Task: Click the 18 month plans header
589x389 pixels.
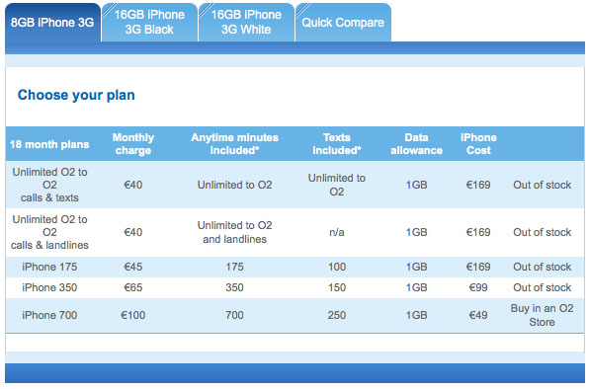Action: pyautogui.click(x=49, y=144)
